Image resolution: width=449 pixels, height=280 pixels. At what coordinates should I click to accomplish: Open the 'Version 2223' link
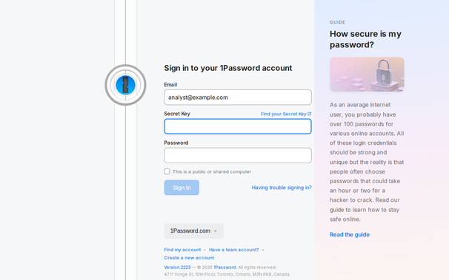177,267
